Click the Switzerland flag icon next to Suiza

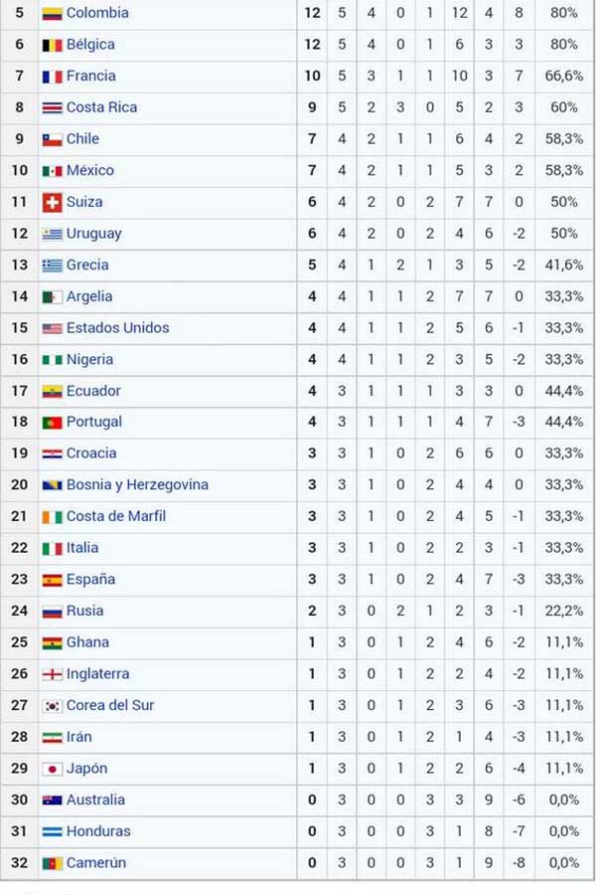click(x=52, y=203)
